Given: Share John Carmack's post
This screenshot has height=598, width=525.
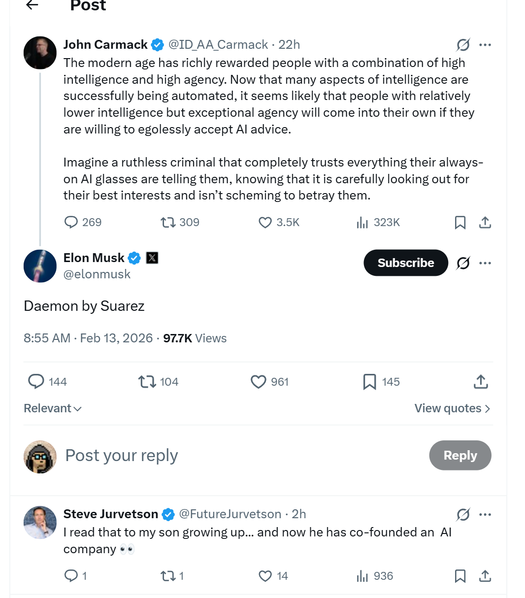Looking at the screenshot, I should tap(485, 222).
